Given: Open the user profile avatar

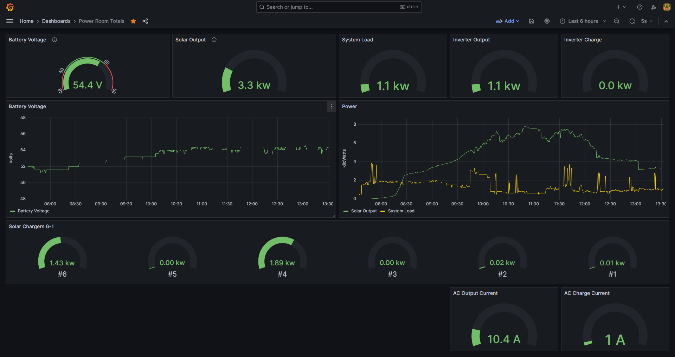Looking at the screenshot, I should 667,7.
